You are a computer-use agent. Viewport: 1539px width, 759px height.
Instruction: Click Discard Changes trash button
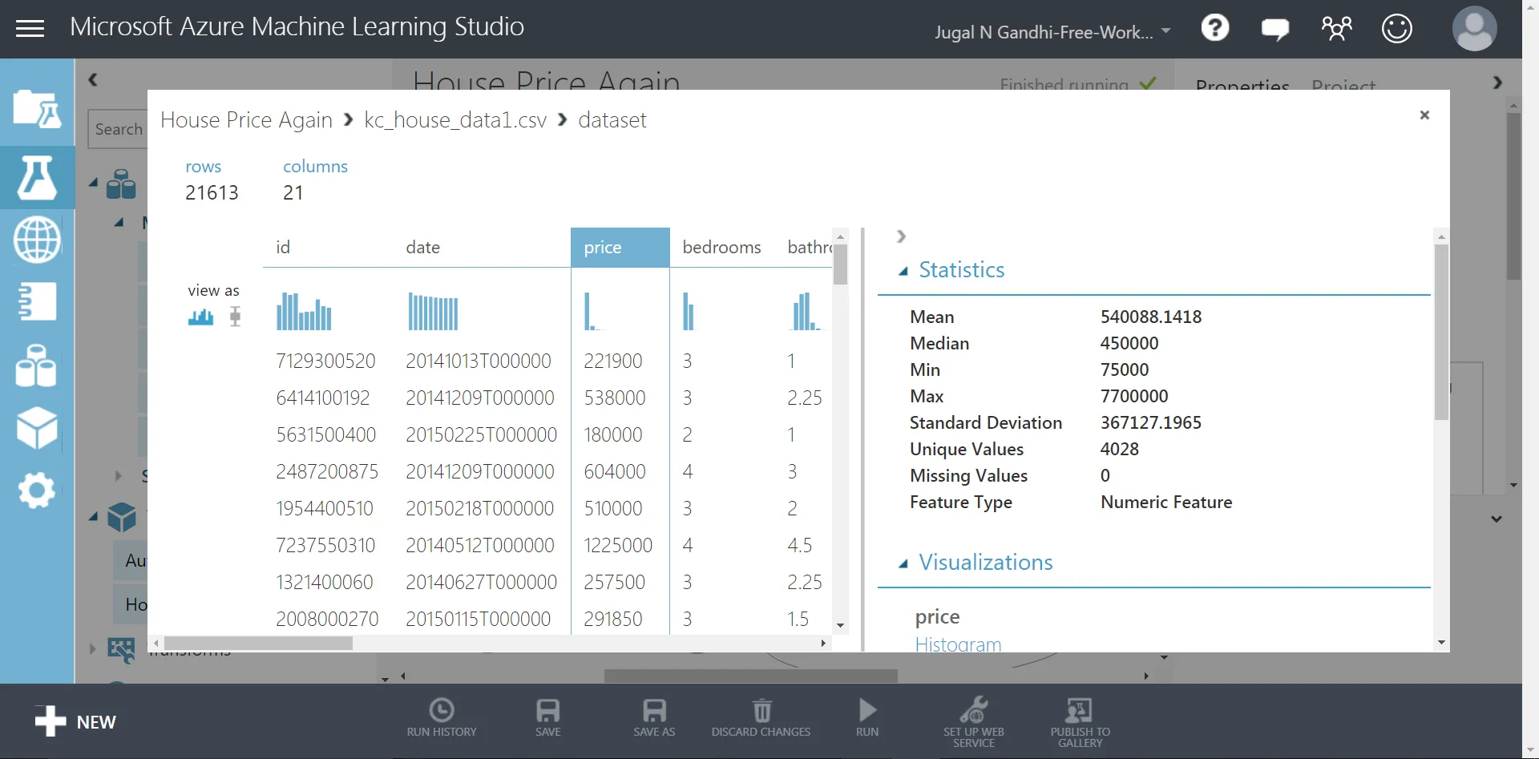point(761,717)
